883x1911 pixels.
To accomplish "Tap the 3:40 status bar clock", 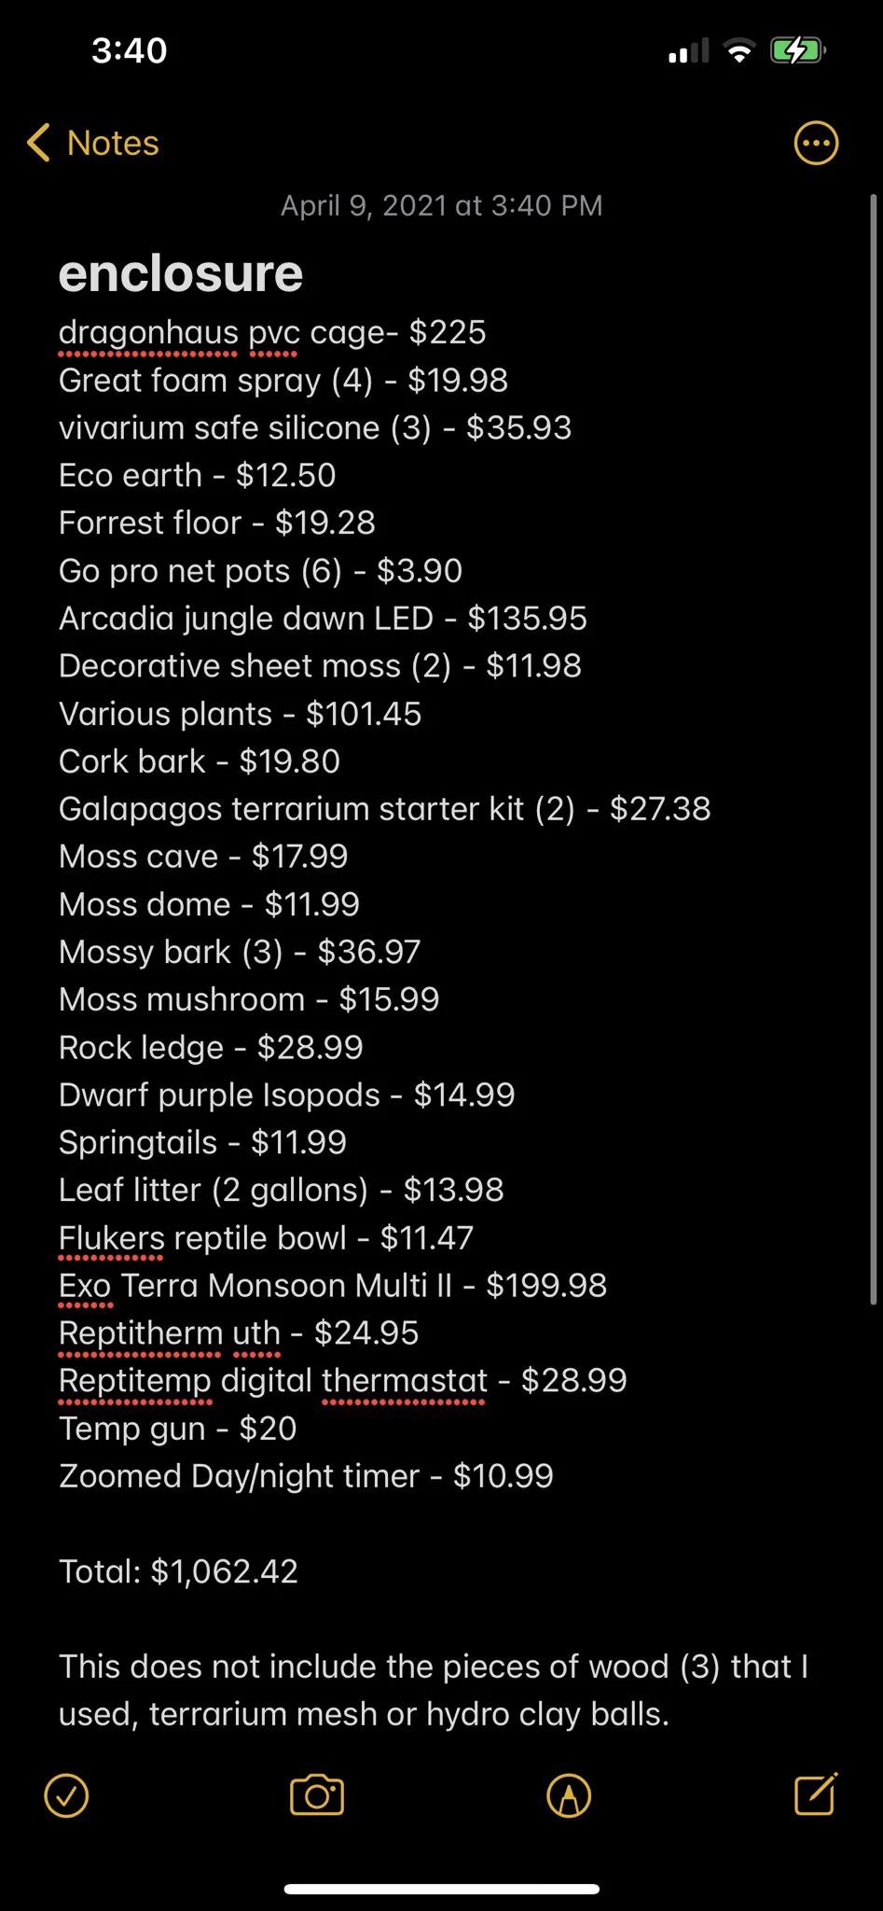I will pyautogui.click(x=130, y=50).
